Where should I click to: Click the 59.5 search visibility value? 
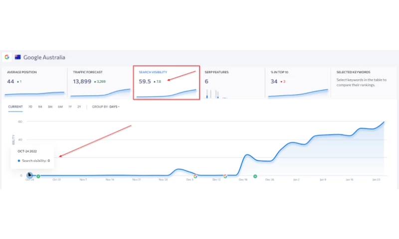point(145,82)
